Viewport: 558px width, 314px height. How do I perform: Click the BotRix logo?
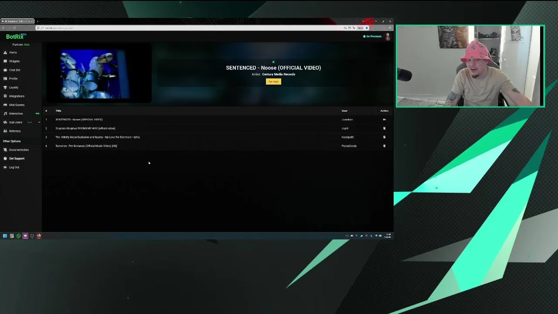tap(16, 37)
